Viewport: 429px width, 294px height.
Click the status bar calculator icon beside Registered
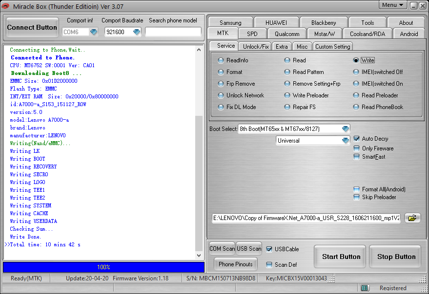tap(365, 288)
